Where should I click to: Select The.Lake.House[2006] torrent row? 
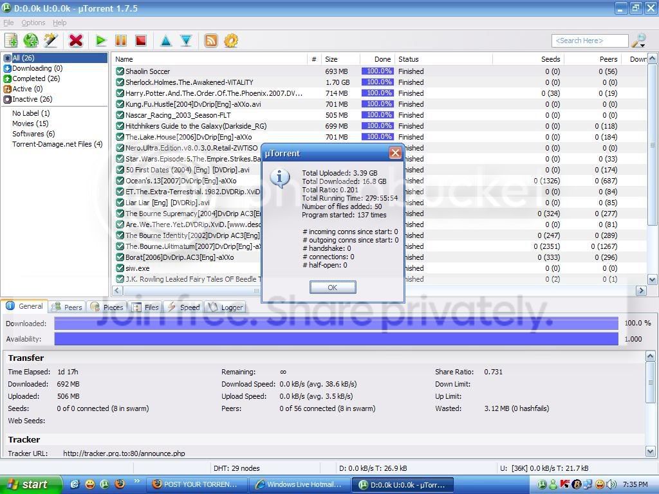point(380,137)
